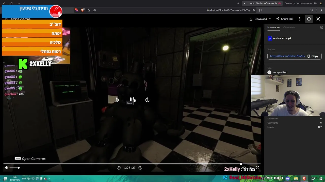Click the 1:20 / 1:27 time display
Viewport: 325px width, 182px height.
tap(129, 168)
